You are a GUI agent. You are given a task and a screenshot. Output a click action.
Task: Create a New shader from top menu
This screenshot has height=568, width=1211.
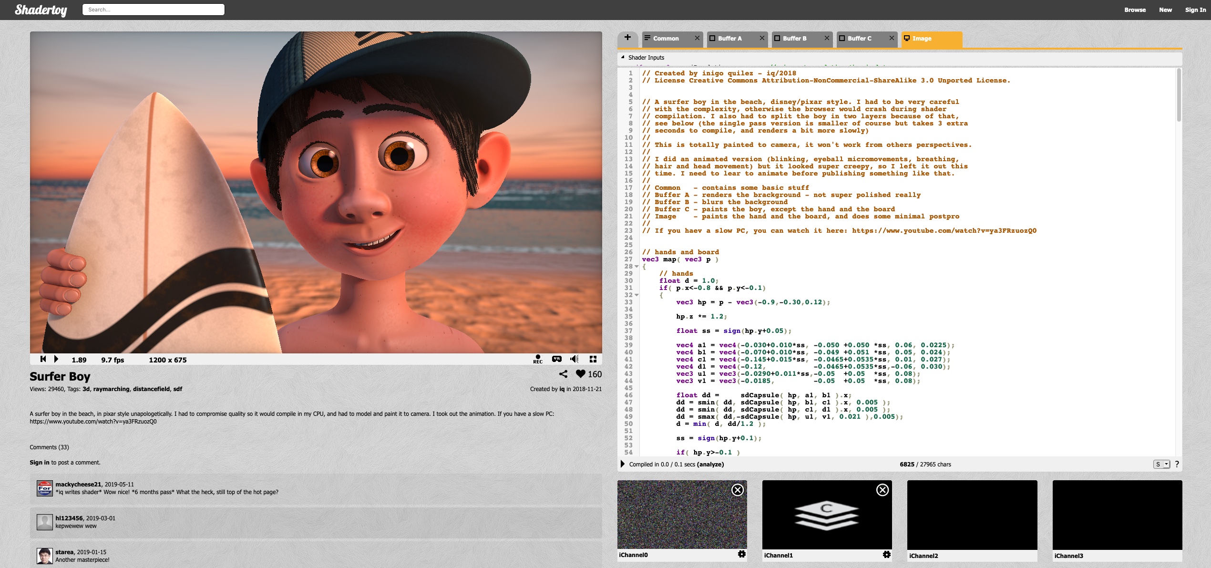1165,10
